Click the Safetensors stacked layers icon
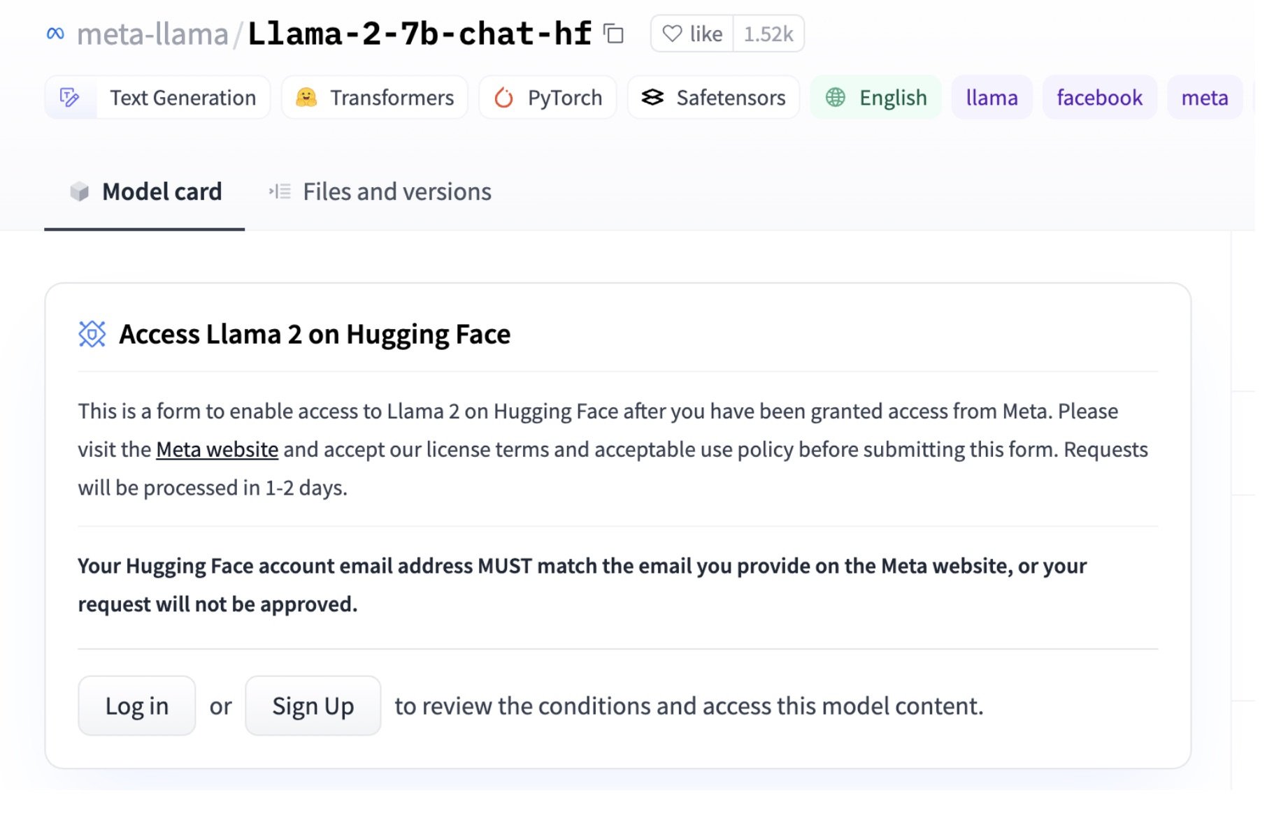The width and height of the screenshot is (1274, 816). 652,97
